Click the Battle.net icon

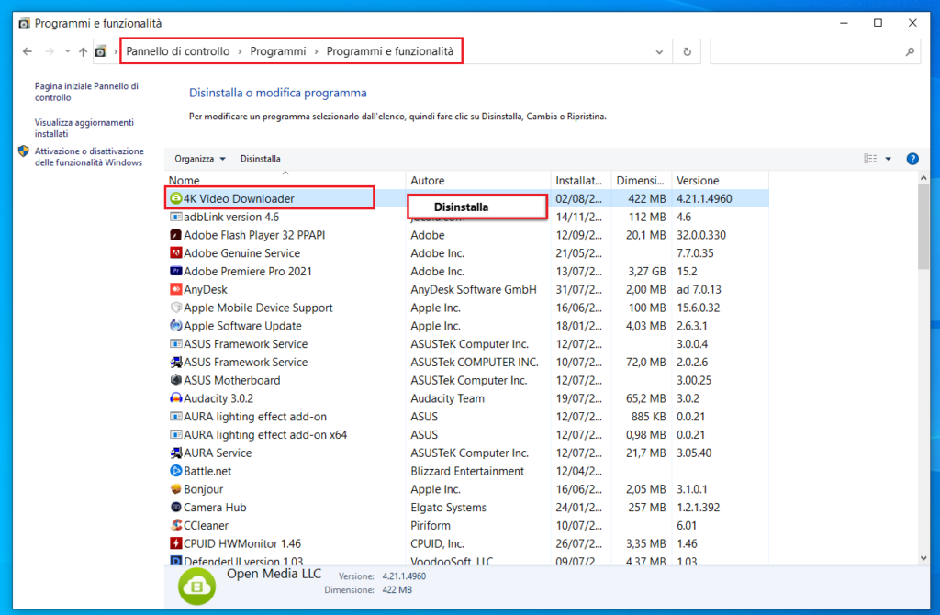coord(176,471)
